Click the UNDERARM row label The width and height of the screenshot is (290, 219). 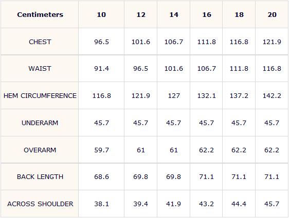click(x=40, y=123)
